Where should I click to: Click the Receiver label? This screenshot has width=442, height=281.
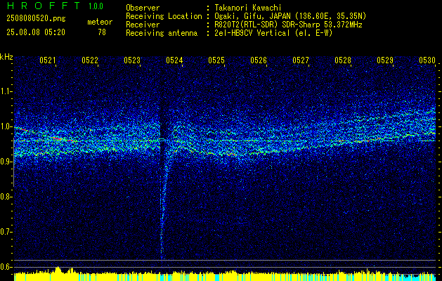tap(143, 25)
